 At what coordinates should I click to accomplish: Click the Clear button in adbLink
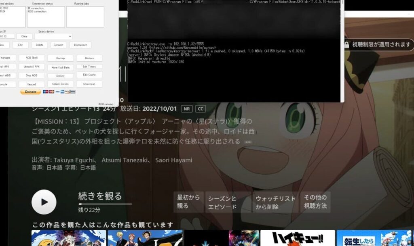[24, 36]
